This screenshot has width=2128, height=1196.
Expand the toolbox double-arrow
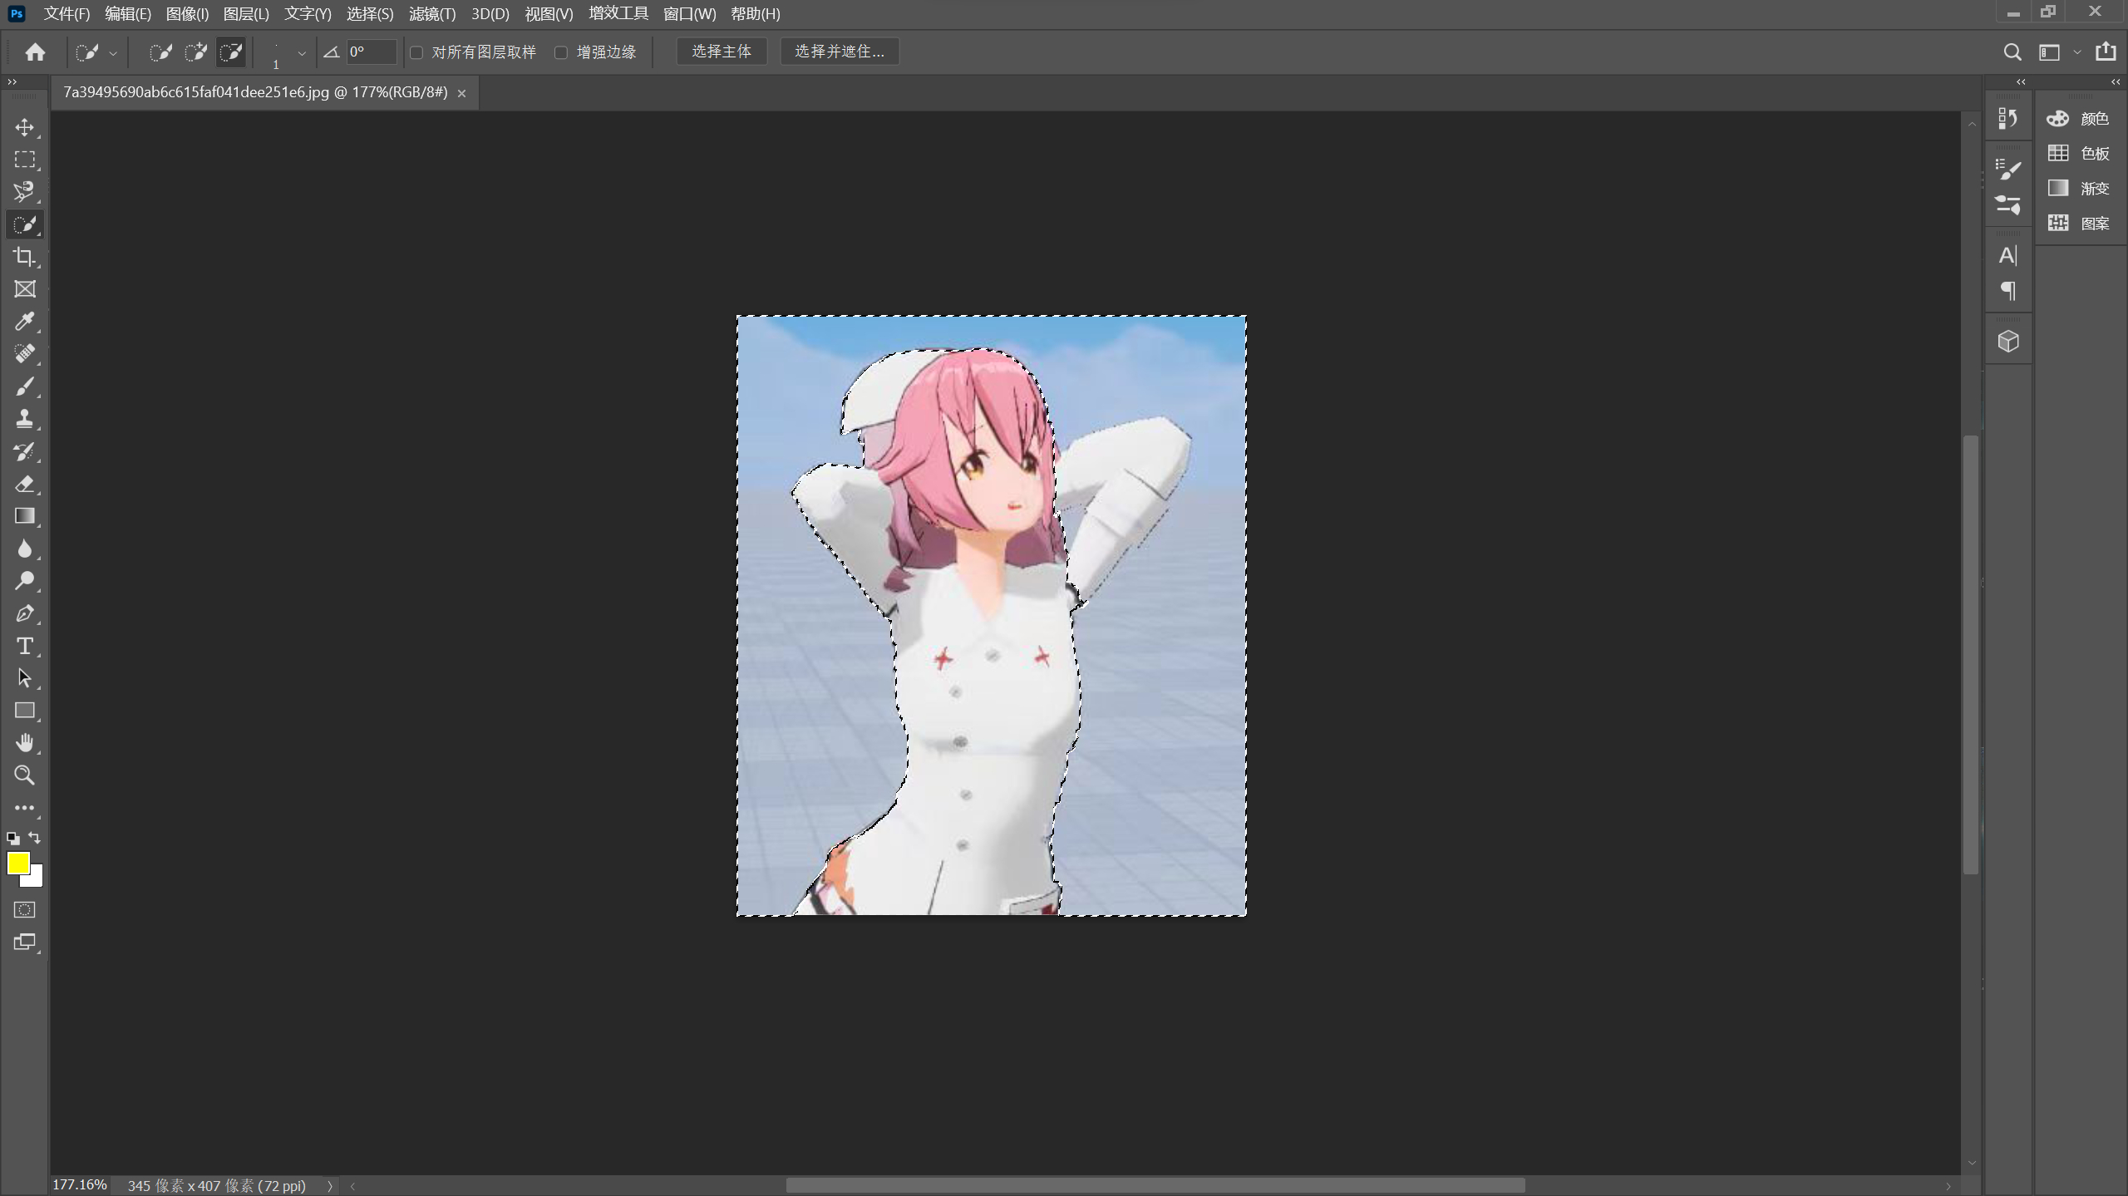click(12, 81)
